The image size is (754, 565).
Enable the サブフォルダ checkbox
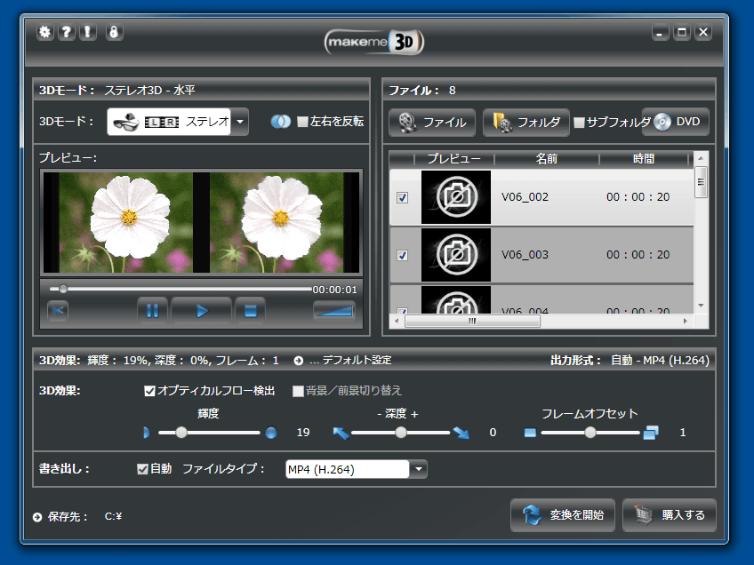(580, 122)
